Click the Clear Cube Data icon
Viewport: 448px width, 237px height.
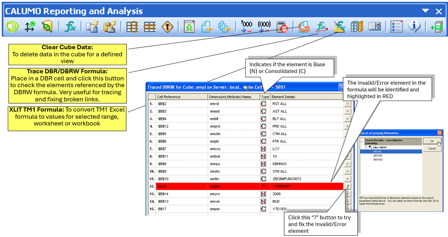pos(304,26)
